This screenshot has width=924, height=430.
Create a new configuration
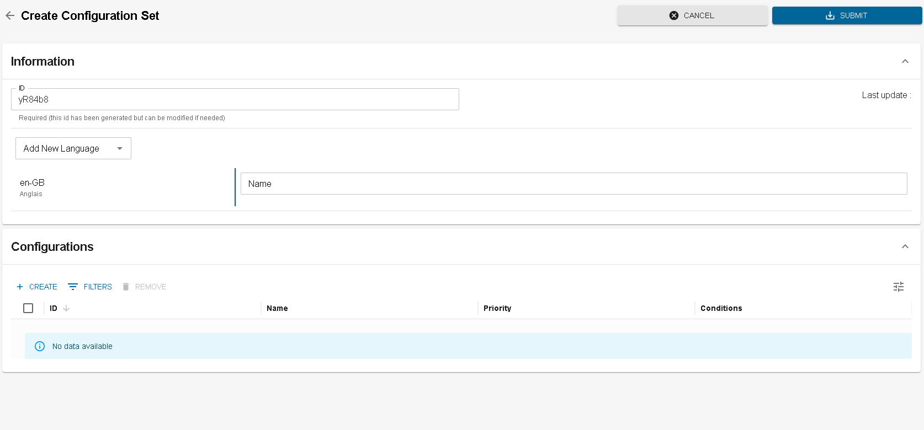click(x=37, y=287)
